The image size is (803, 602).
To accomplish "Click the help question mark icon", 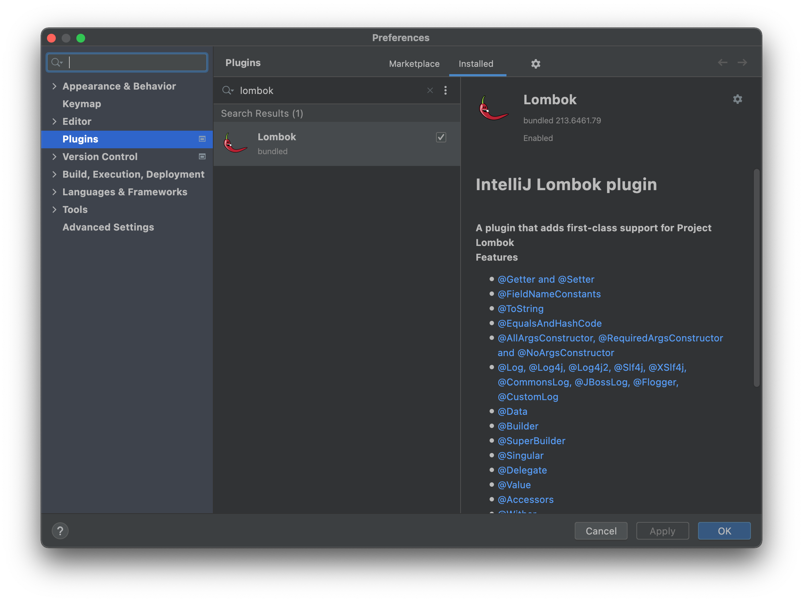I will [x=60, y=531].
